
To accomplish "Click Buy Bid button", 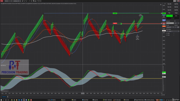I will [169, 10].
